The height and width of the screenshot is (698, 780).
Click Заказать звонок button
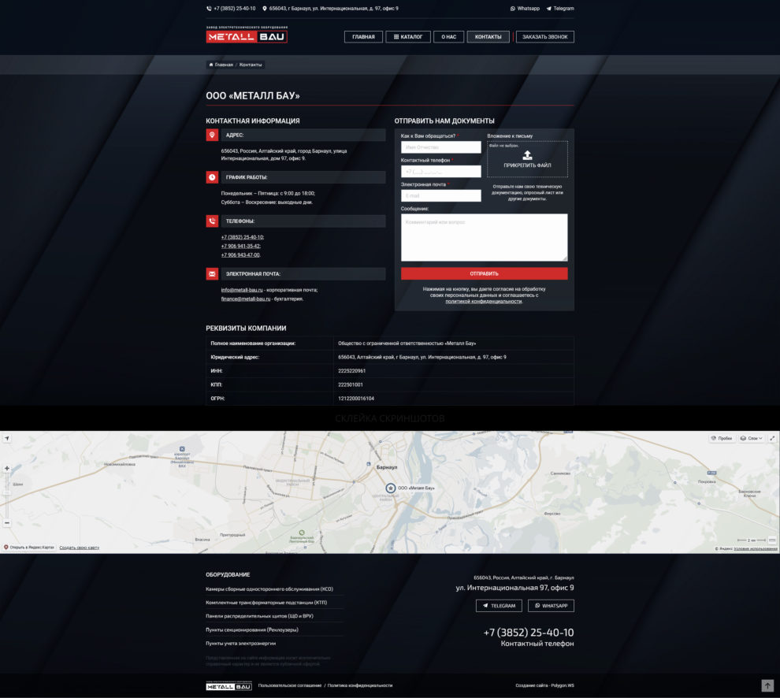point(544,37)
